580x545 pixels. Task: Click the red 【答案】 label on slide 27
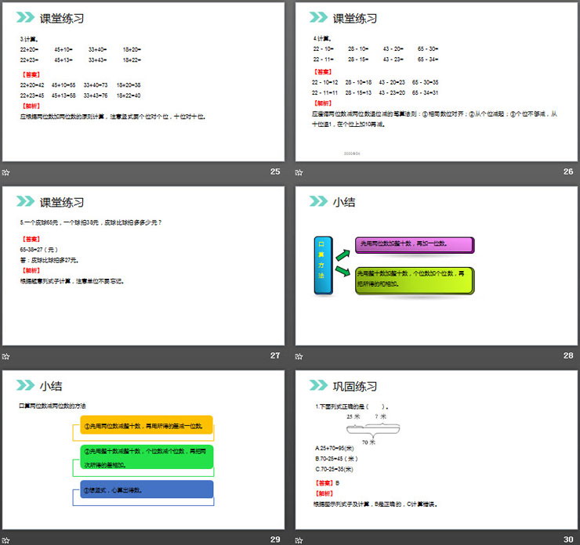click(31, 239)
